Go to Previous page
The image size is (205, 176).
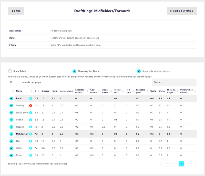pyautogui.click(x=170, y=163)
